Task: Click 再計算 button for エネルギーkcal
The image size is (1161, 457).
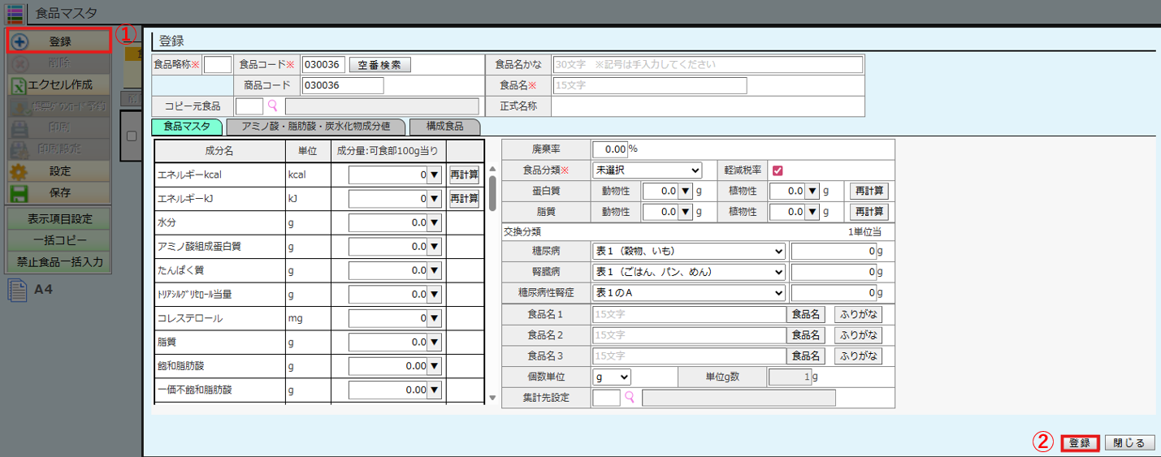Action: click(x=464, y=175)
